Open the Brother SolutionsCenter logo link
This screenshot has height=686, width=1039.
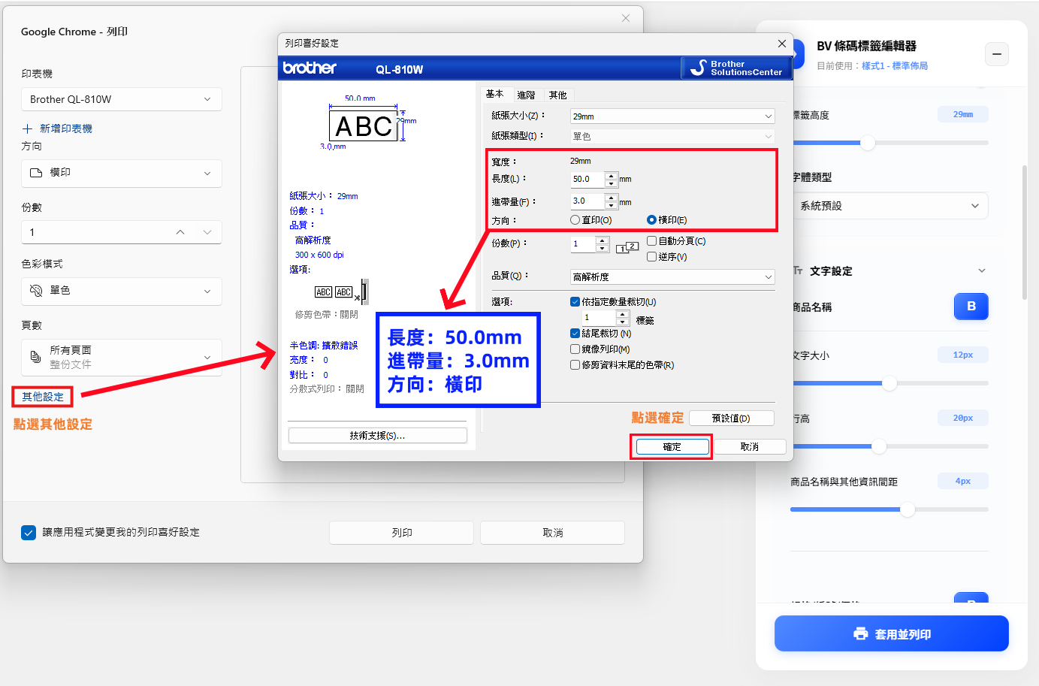736,68
